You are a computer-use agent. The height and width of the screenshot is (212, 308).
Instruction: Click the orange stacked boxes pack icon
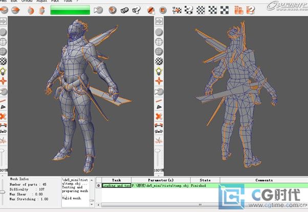tap(239, 10)
